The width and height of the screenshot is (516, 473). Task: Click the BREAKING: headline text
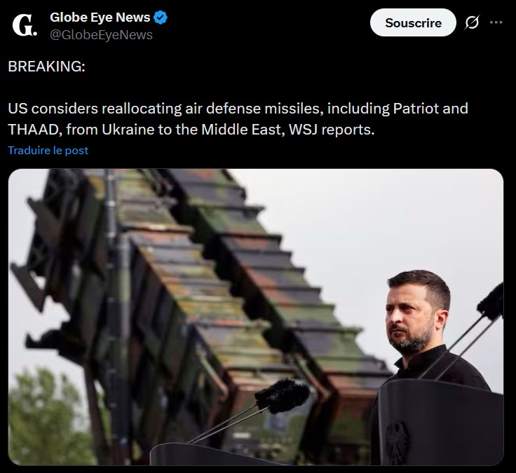[x=46, y=67]
